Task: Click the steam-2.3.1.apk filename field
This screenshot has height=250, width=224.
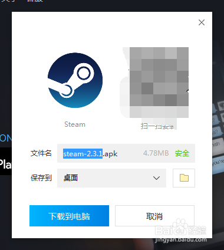Action: pos(126,153)
